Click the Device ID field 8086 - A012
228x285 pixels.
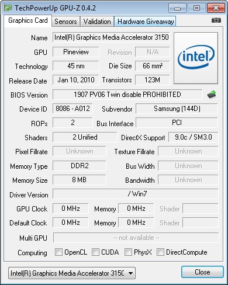click(x=72, y=109)
